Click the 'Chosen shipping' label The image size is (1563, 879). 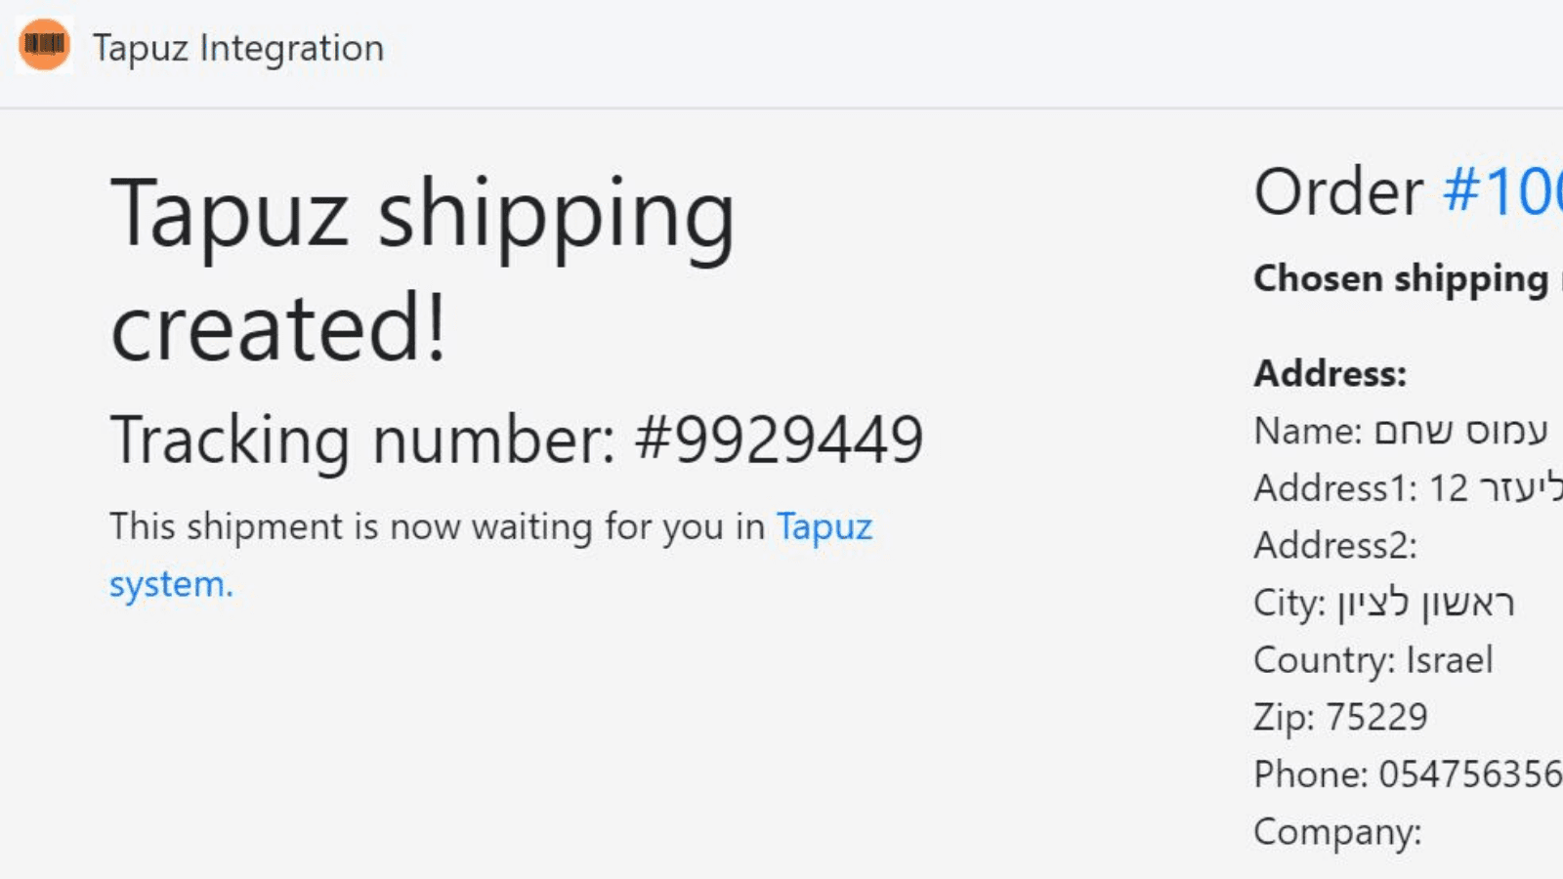pos(1401,279)
